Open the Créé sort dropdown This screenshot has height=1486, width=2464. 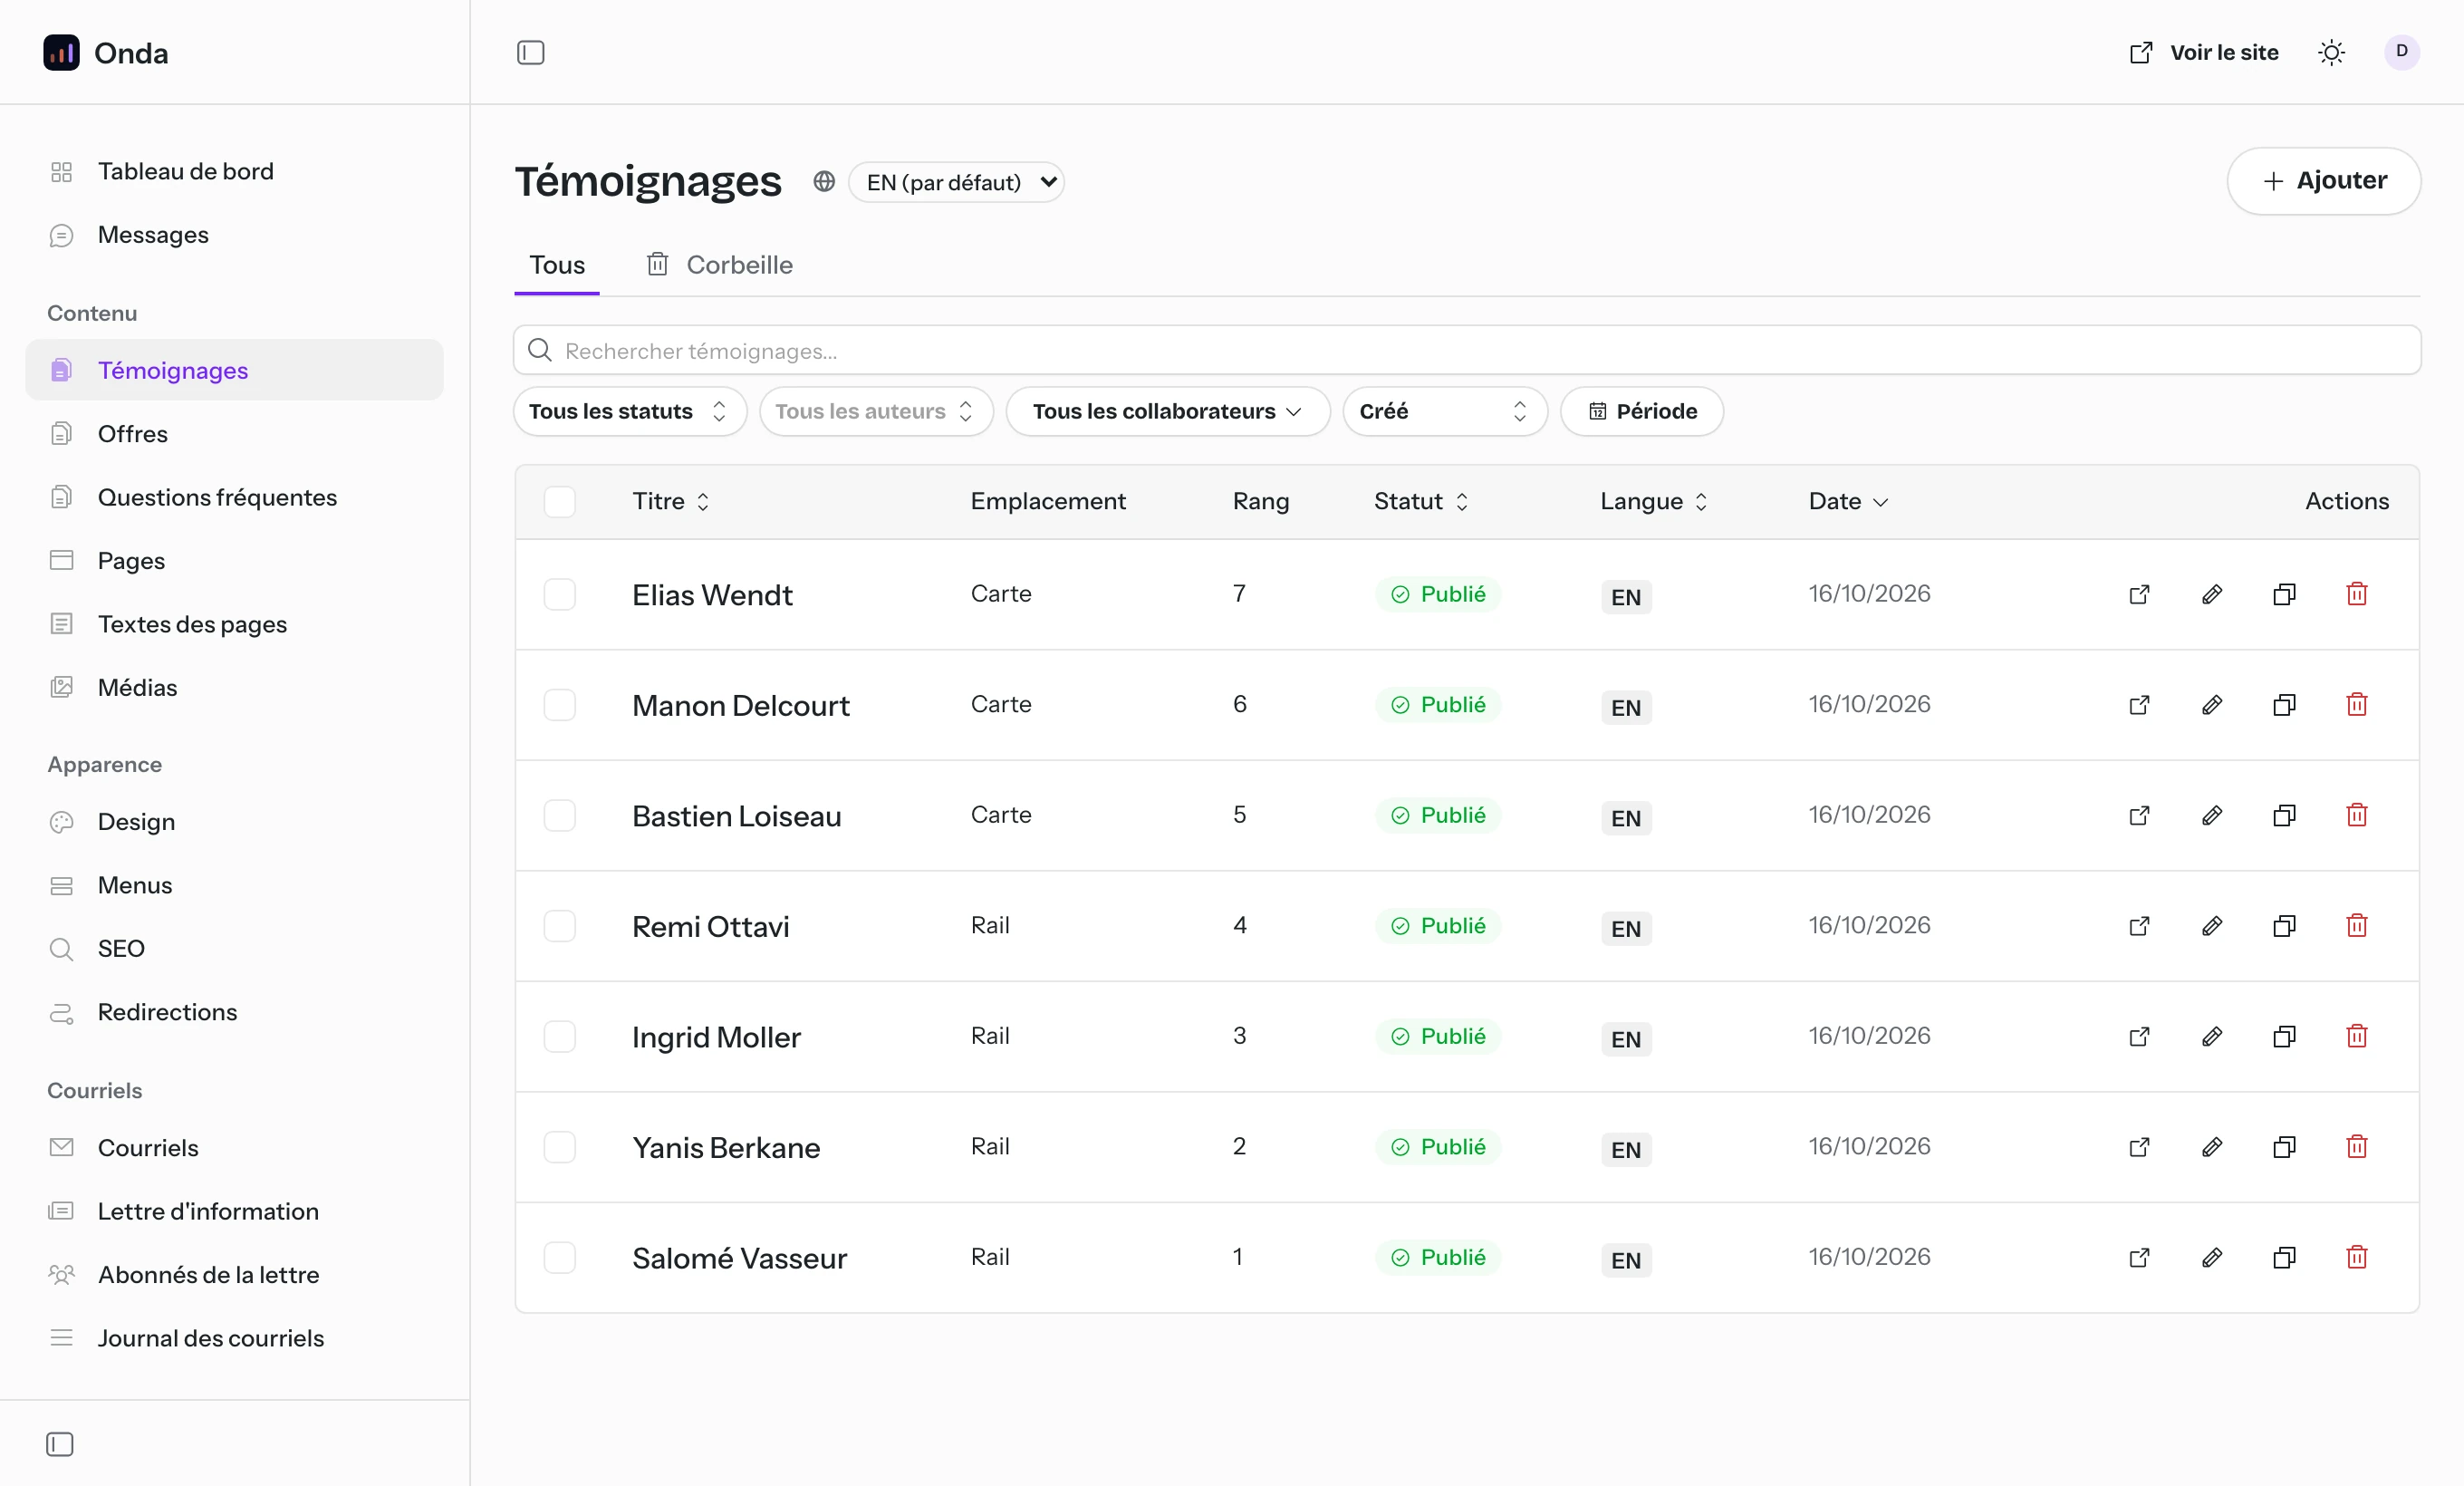pos(1444,411)
